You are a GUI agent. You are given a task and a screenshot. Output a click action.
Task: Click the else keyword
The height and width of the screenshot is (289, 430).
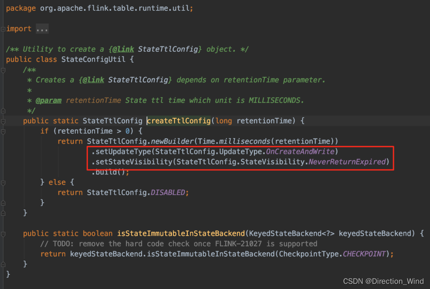tap(57, 182)
